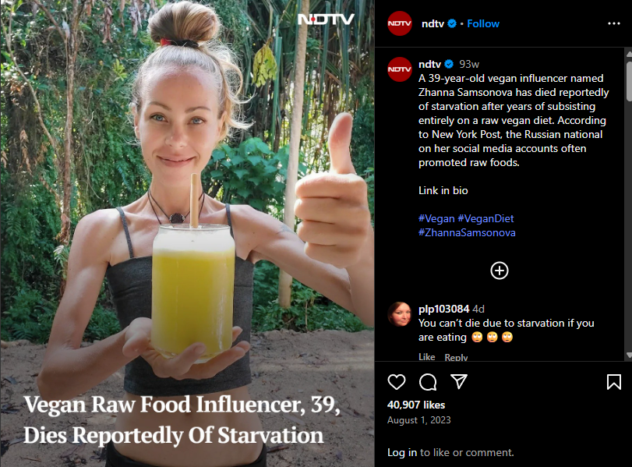Click Log in to comment
The height and width of the screenshot is (467, 632).
coord(402,452)
